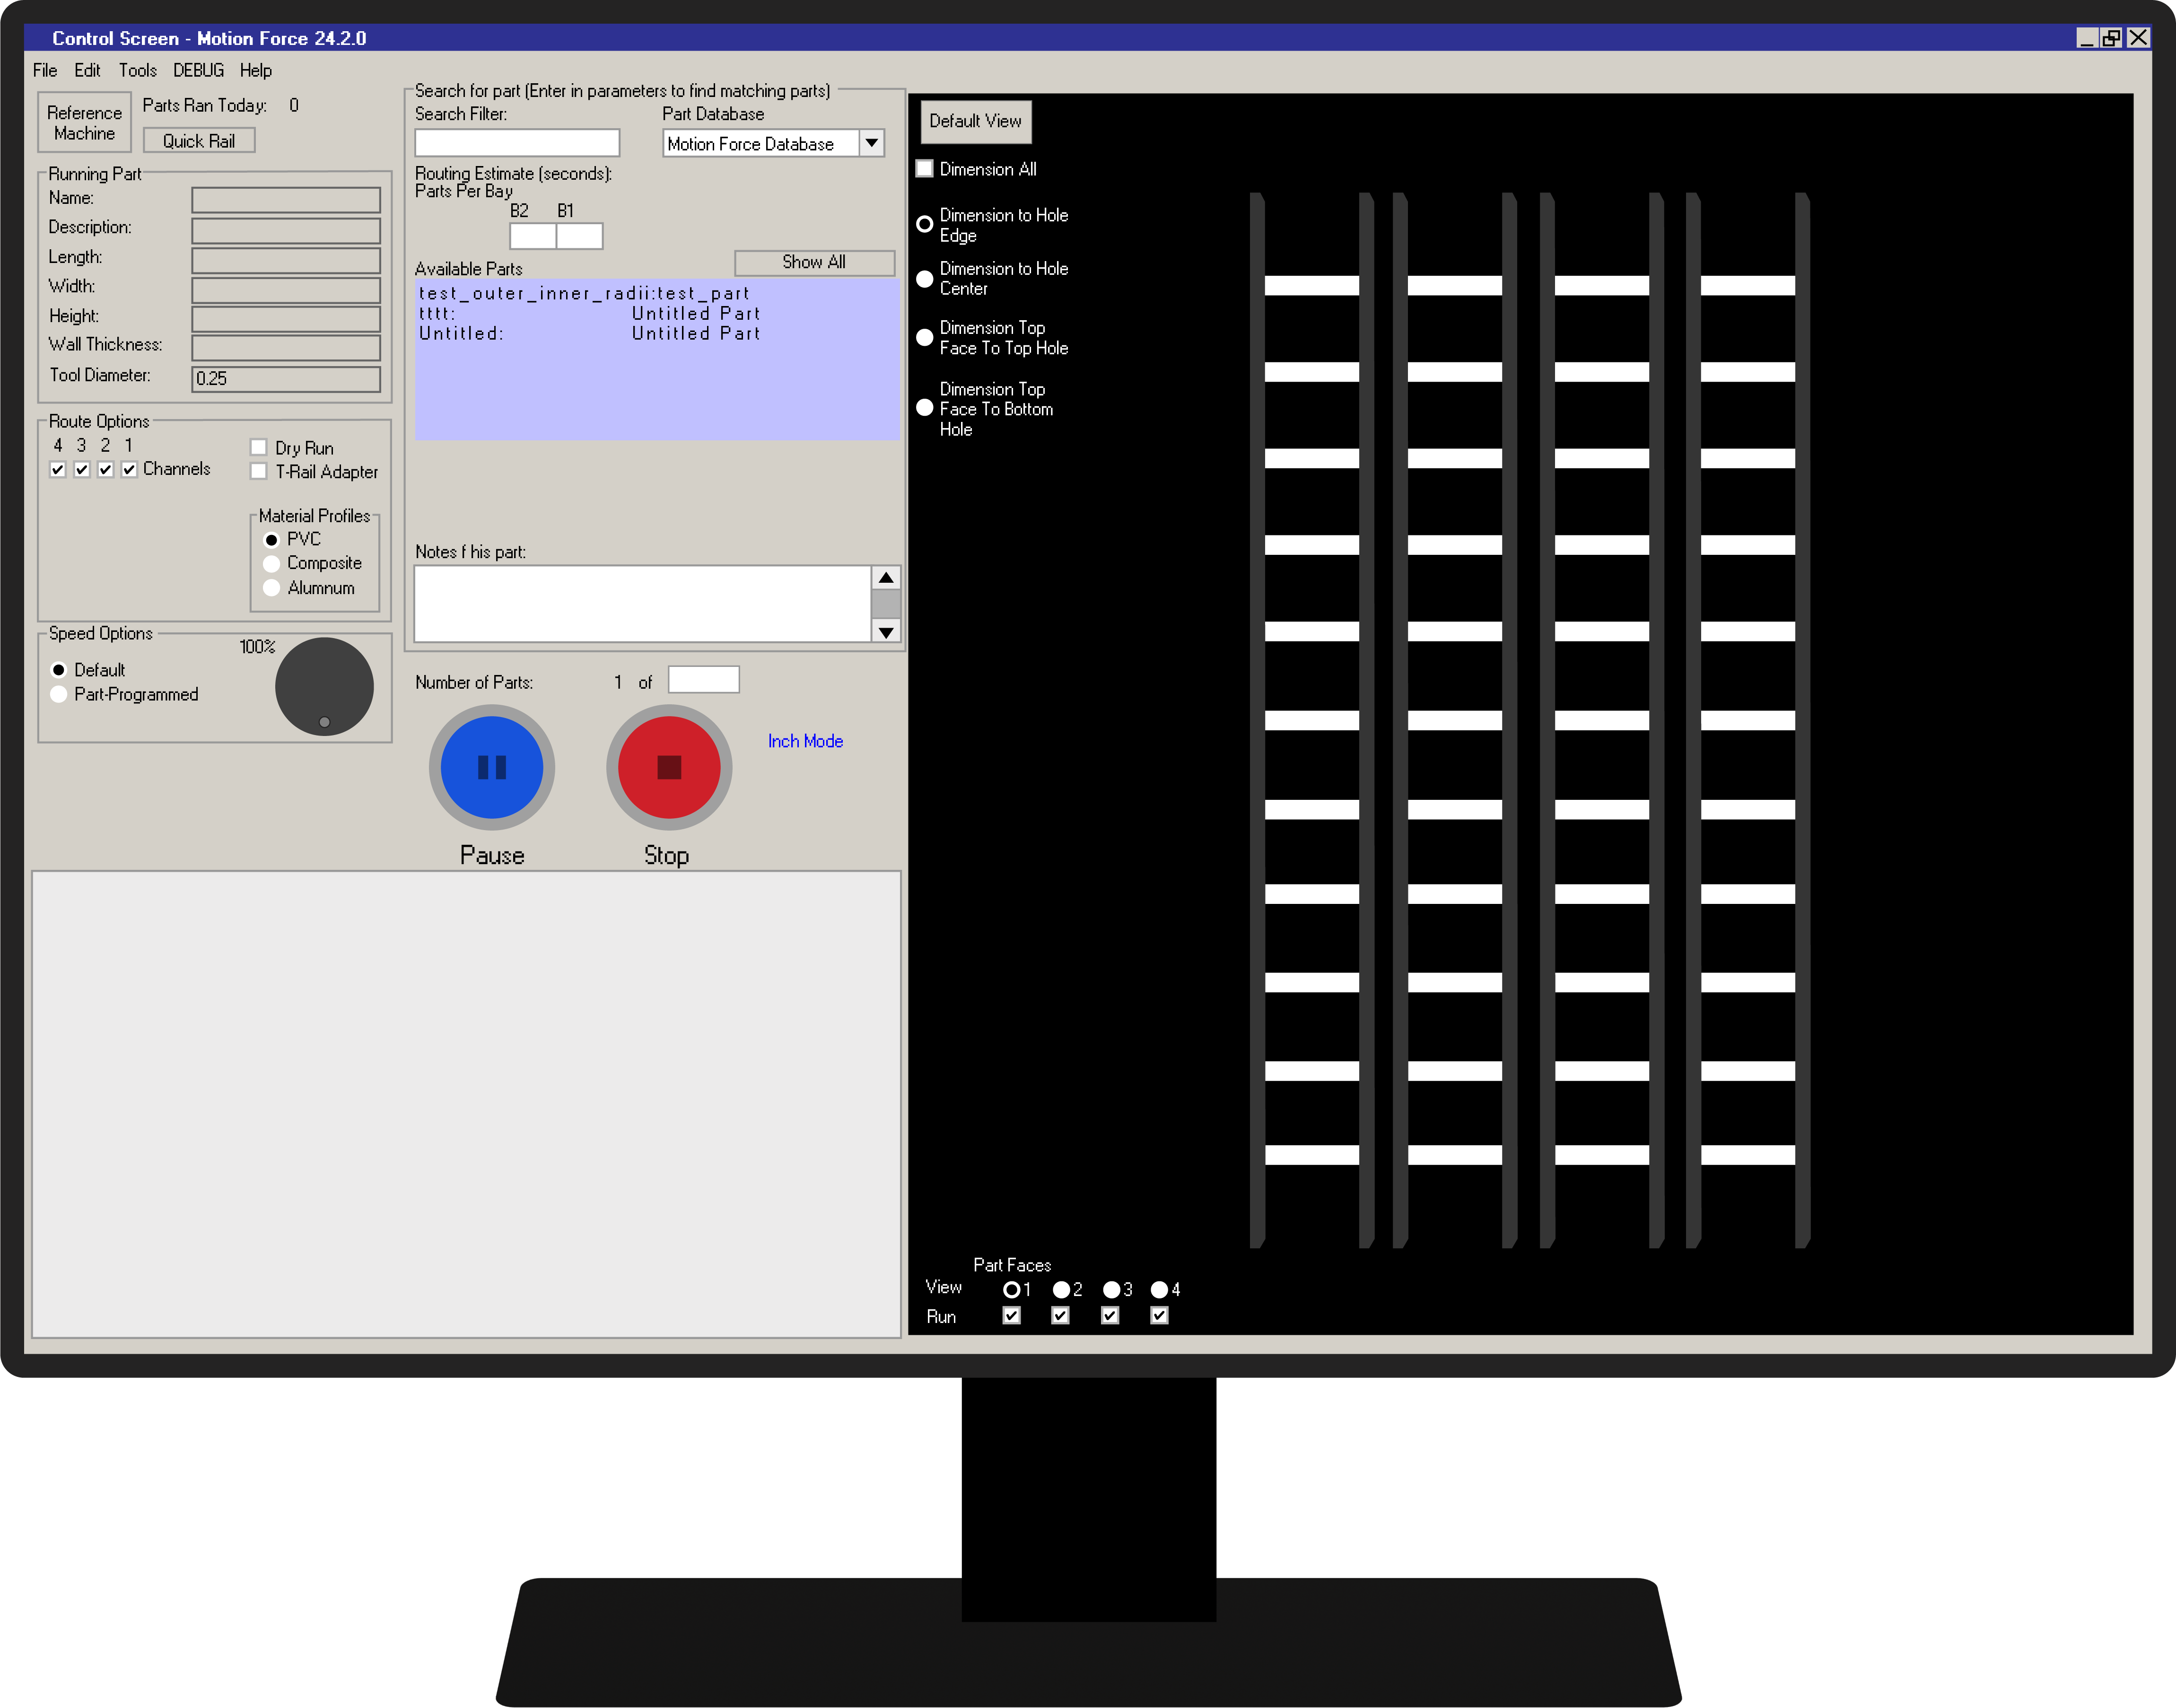Open the Edit menu
2176x1708 pixels.
87,70
